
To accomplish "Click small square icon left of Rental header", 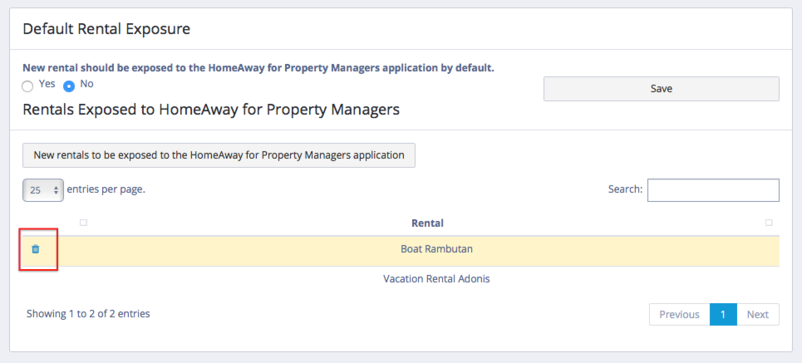I will 83,223.
